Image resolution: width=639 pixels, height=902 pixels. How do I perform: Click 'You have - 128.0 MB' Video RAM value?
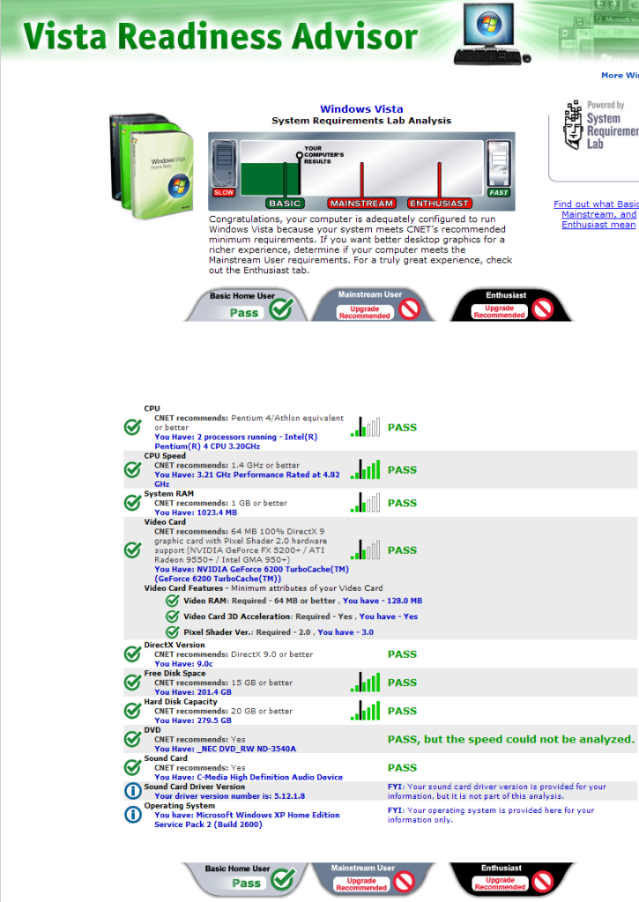tap(383, 601)
